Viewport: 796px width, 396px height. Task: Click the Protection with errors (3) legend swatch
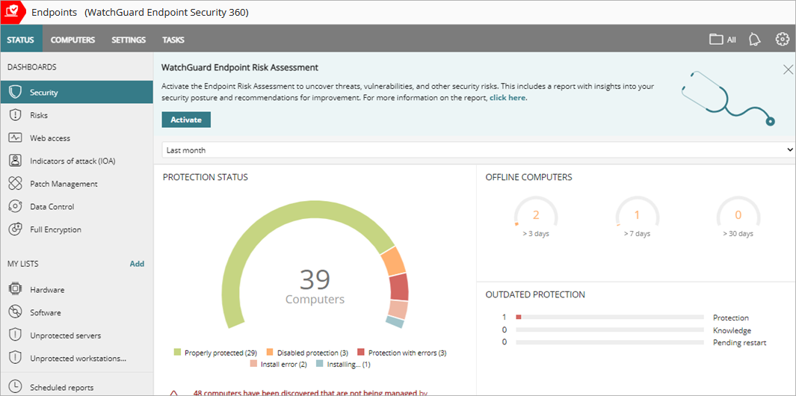(x=361, y=353)
